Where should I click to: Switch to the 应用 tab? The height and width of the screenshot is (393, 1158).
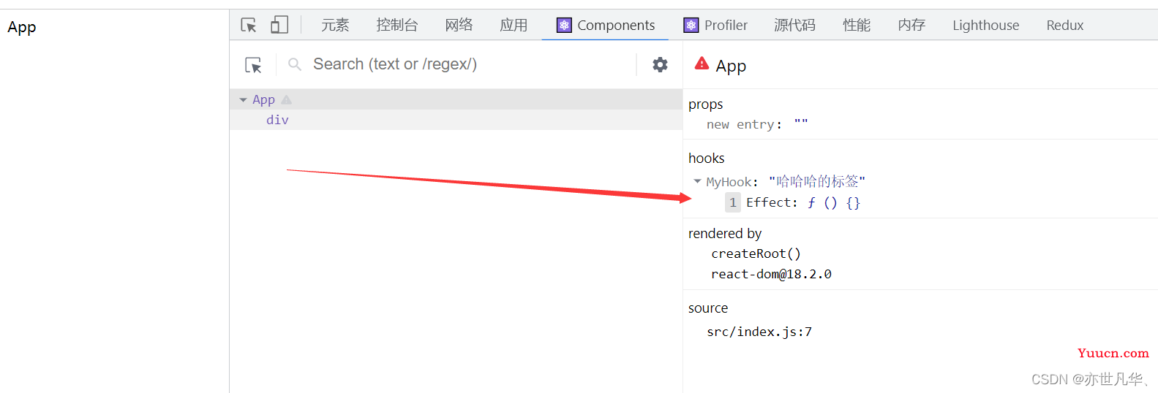click(x=514, y=25)
